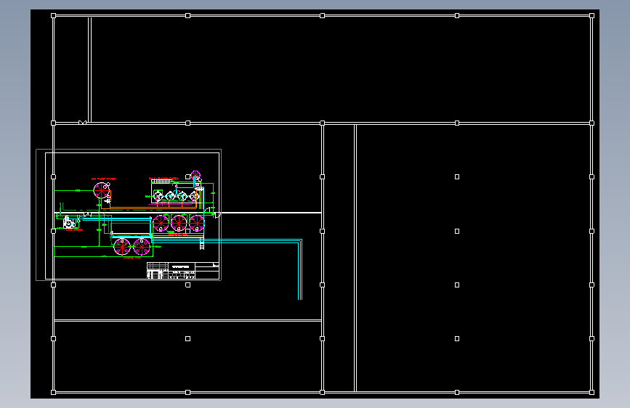Click the right tank of the lower tank pair

coord(142,247)
